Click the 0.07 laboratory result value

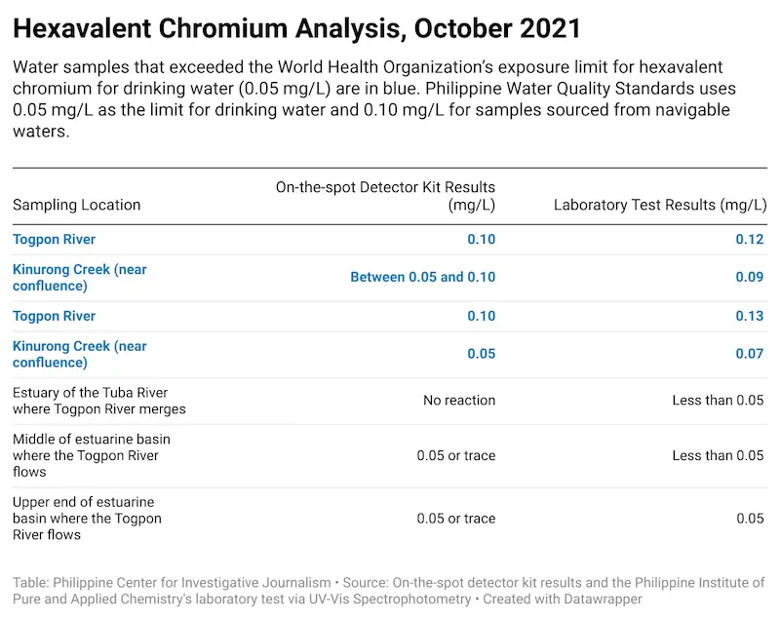(749, 354)
